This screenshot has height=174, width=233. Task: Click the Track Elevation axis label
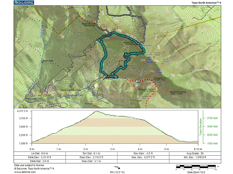[200, 126]
